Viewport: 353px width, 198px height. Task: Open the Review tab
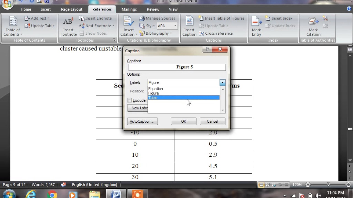(153, 9)
